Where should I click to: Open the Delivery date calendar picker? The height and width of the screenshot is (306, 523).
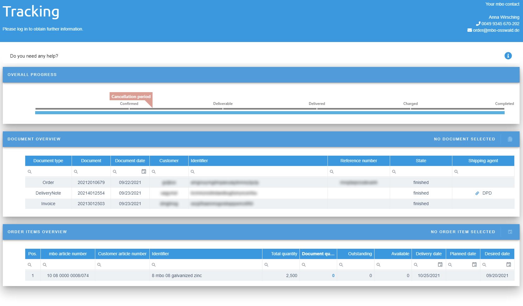tap(440, 264)
